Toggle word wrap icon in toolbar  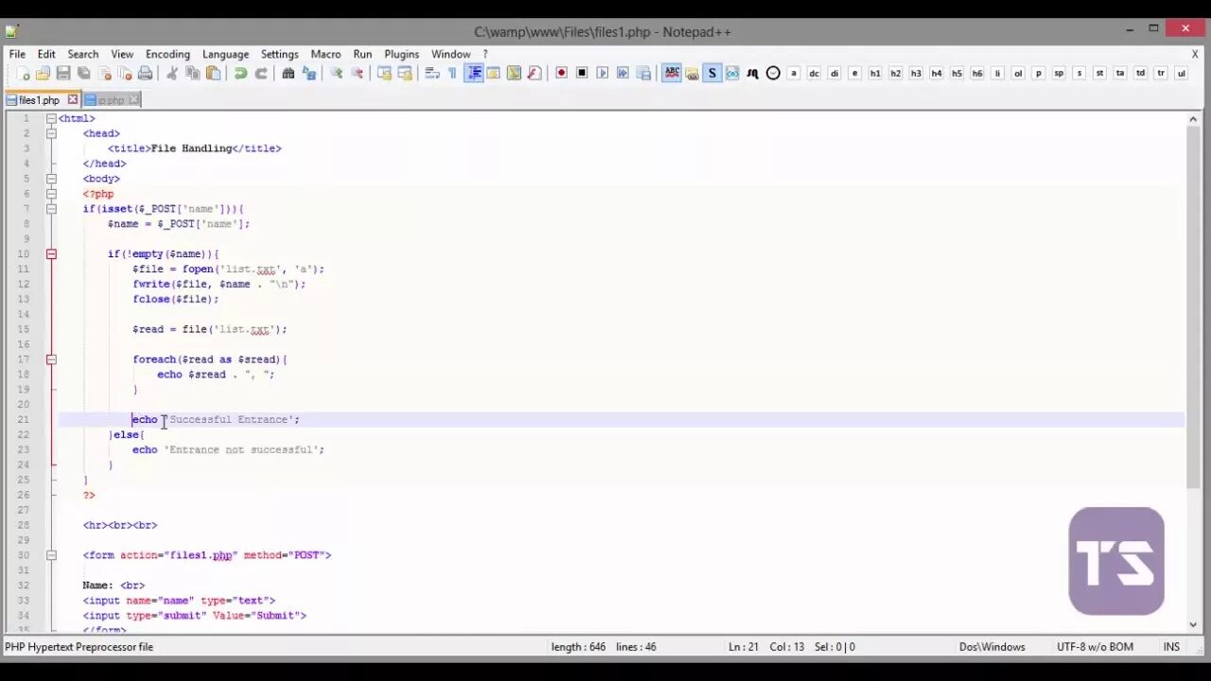[432, 73]
